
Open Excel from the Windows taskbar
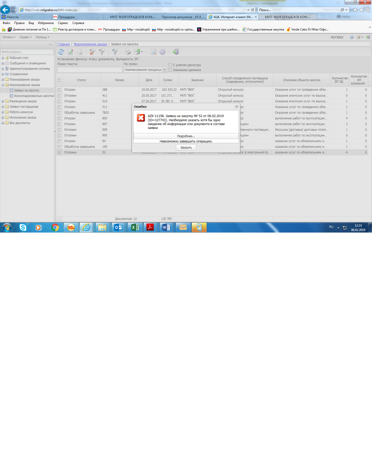point(135,227)
